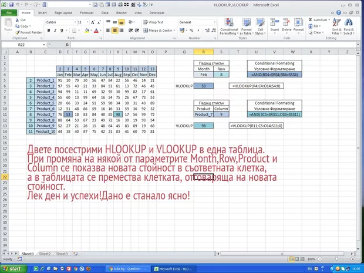The image size is (364, 273).
Task: Open the font size 11 dropdown
Action: (x=87, y=22)
